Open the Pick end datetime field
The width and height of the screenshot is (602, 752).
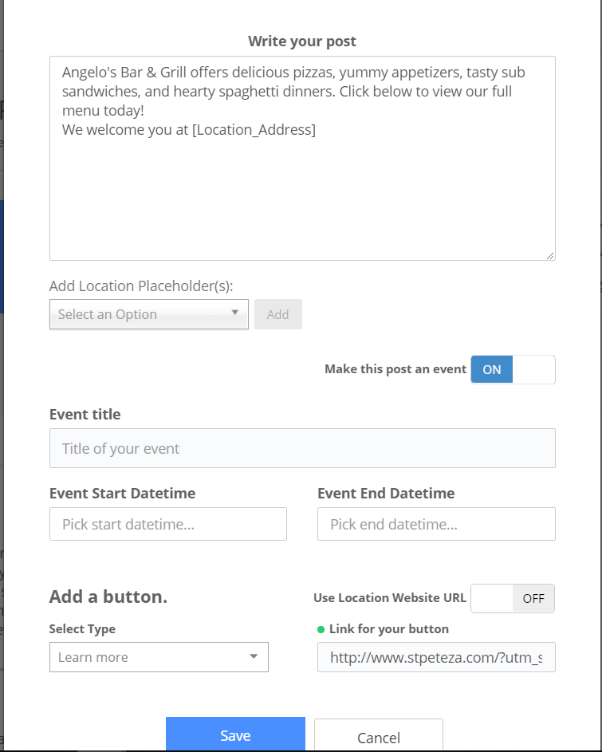(x=436, y=525)
